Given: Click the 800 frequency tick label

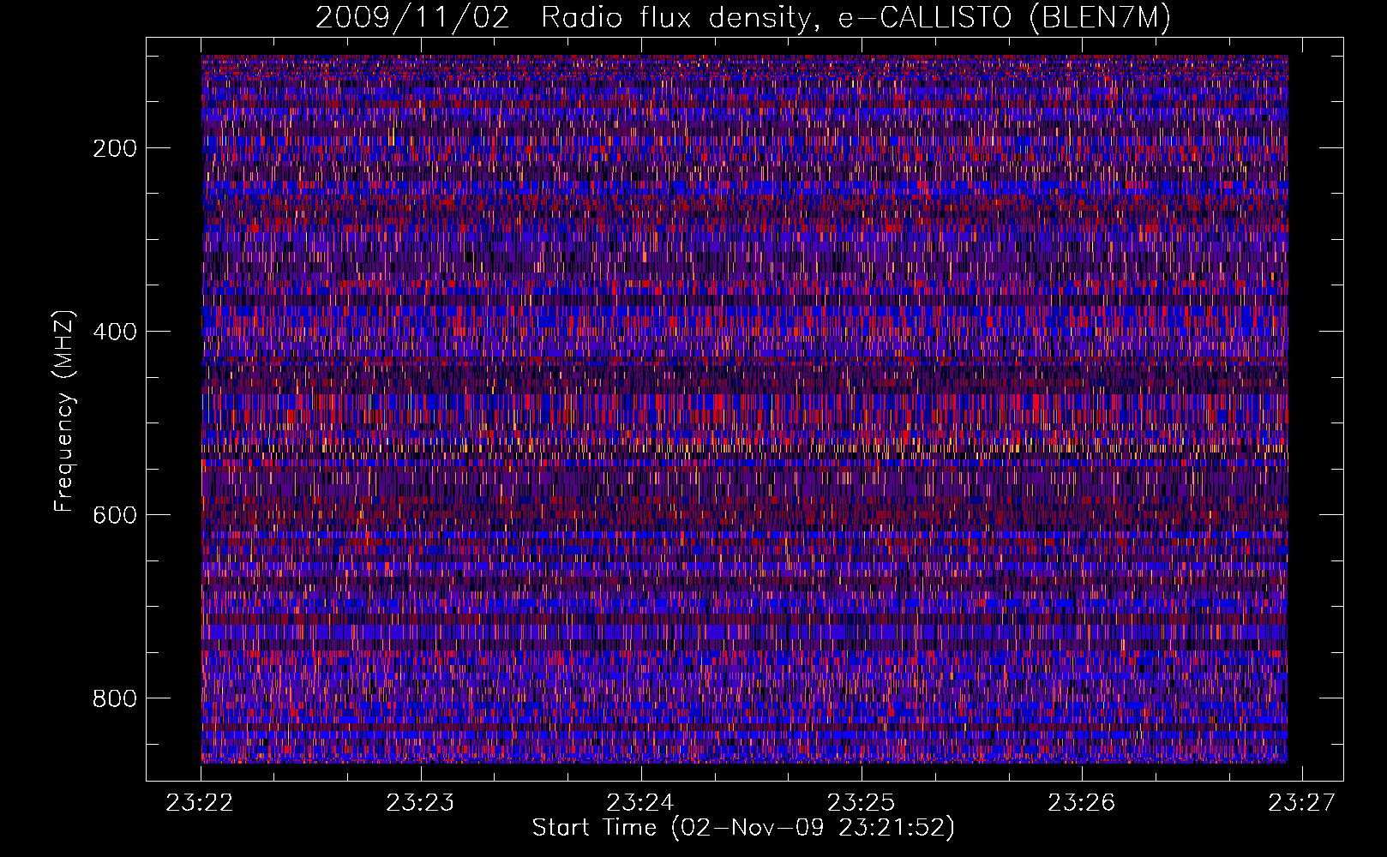Looking at the screenshot, I should click(x=115, y=698).
